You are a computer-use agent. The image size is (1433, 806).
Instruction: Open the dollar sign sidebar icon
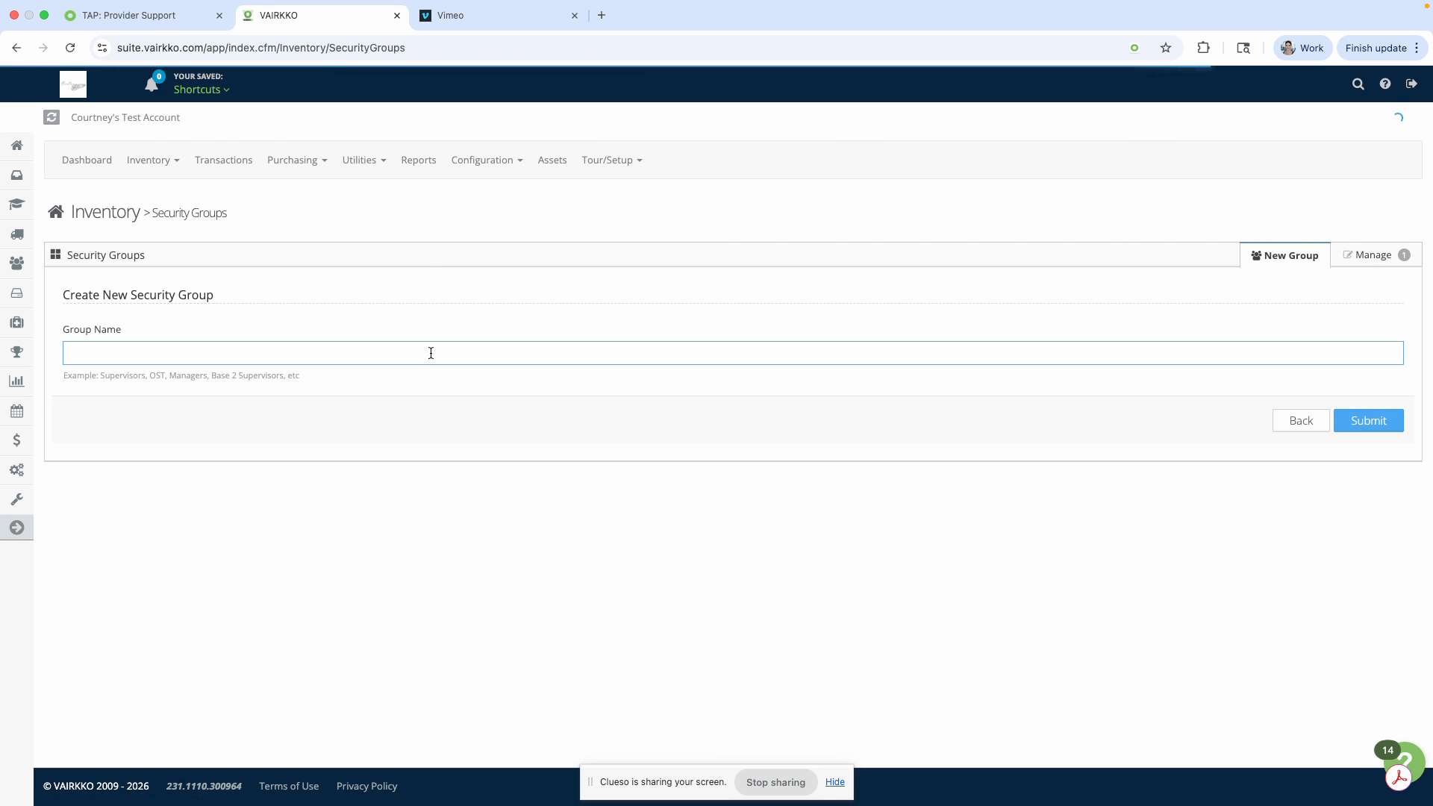(x=16, y=440)
